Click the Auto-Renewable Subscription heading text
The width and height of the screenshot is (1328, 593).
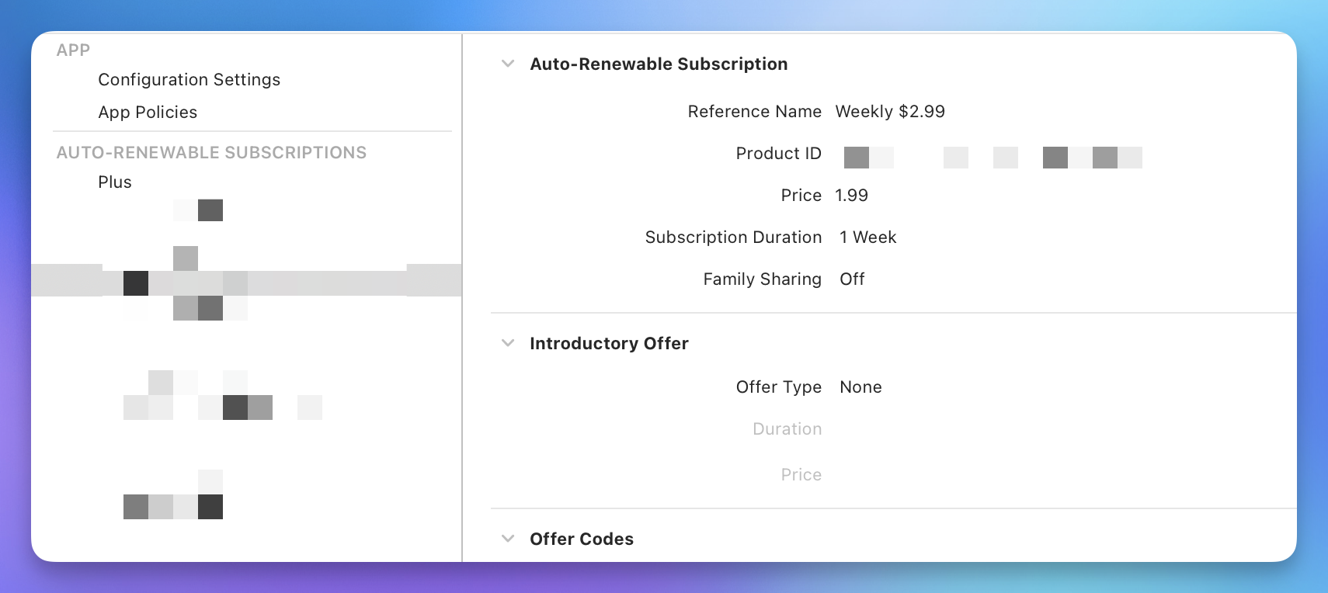tap(659, 64)
